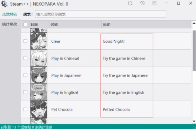Screen dimensions: 196x129
Task: Click the refresh icon in title bar
Action: coord(130,4)
